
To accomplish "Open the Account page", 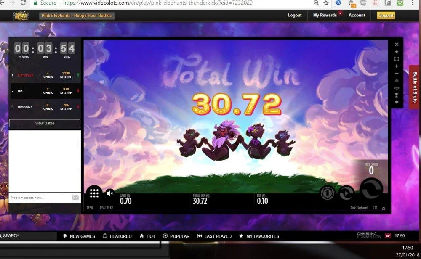I will pyautogui.click(x=357, y=15).
